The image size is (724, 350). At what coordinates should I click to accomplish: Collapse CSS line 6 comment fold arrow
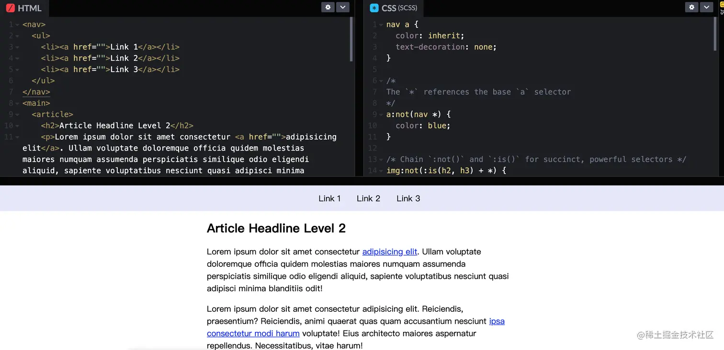point(381,81)
